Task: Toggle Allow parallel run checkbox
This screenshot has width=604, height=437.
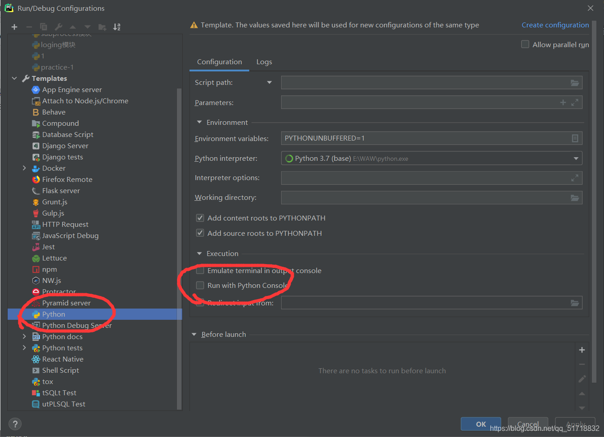Action: [525, 44]
